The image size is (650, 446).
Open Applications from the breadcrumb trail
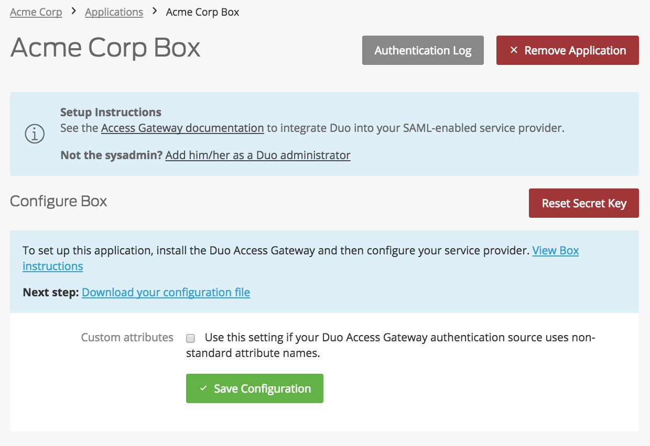(114, 12)
